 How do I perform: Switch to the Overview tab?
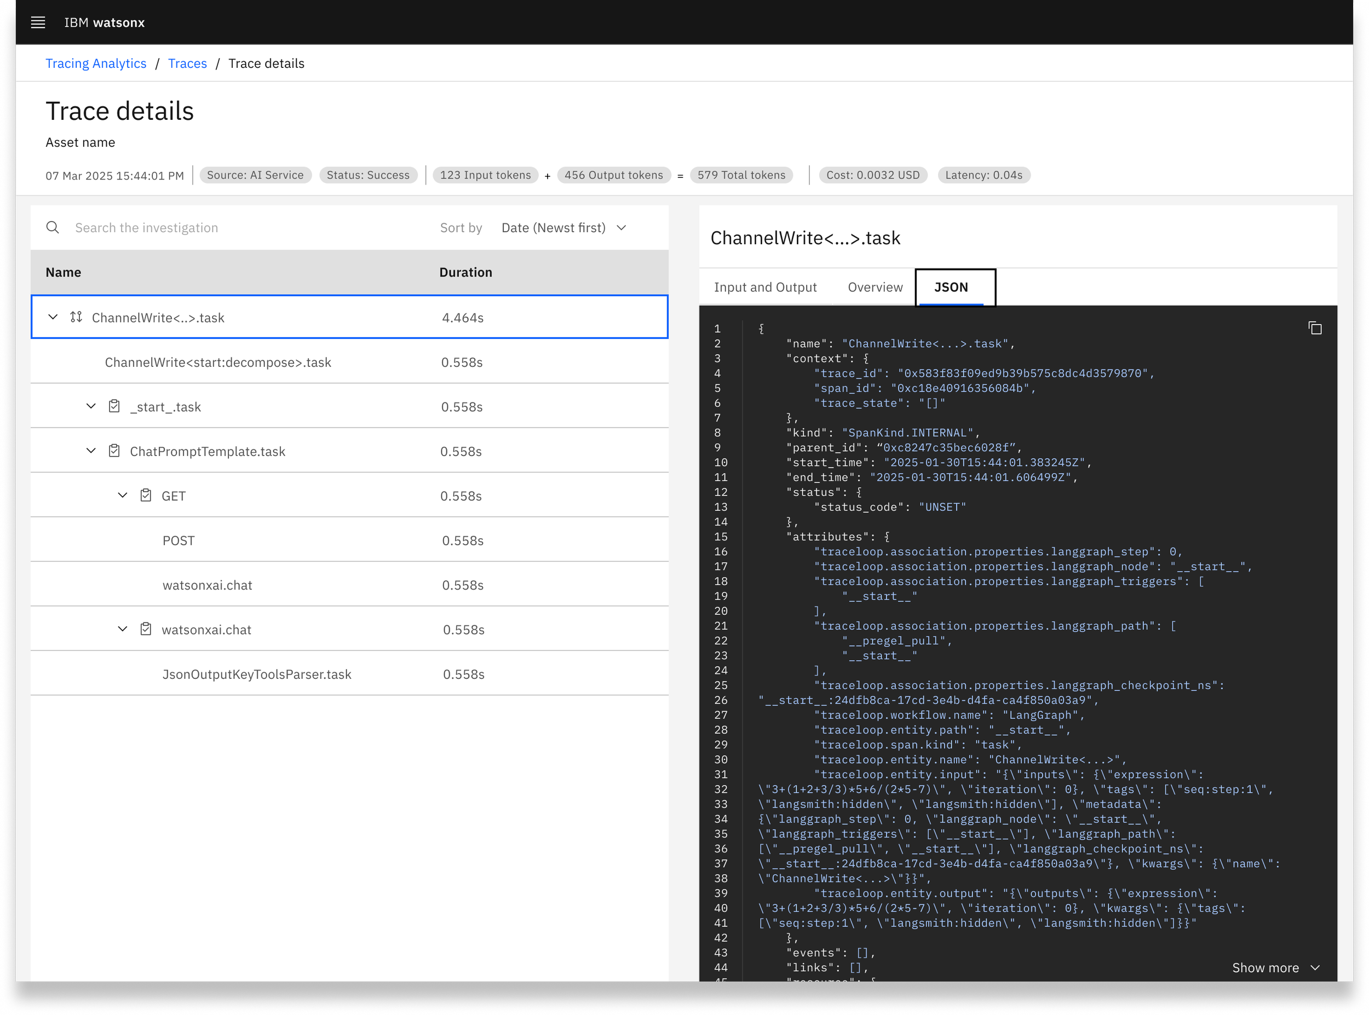tap(875, 287)
